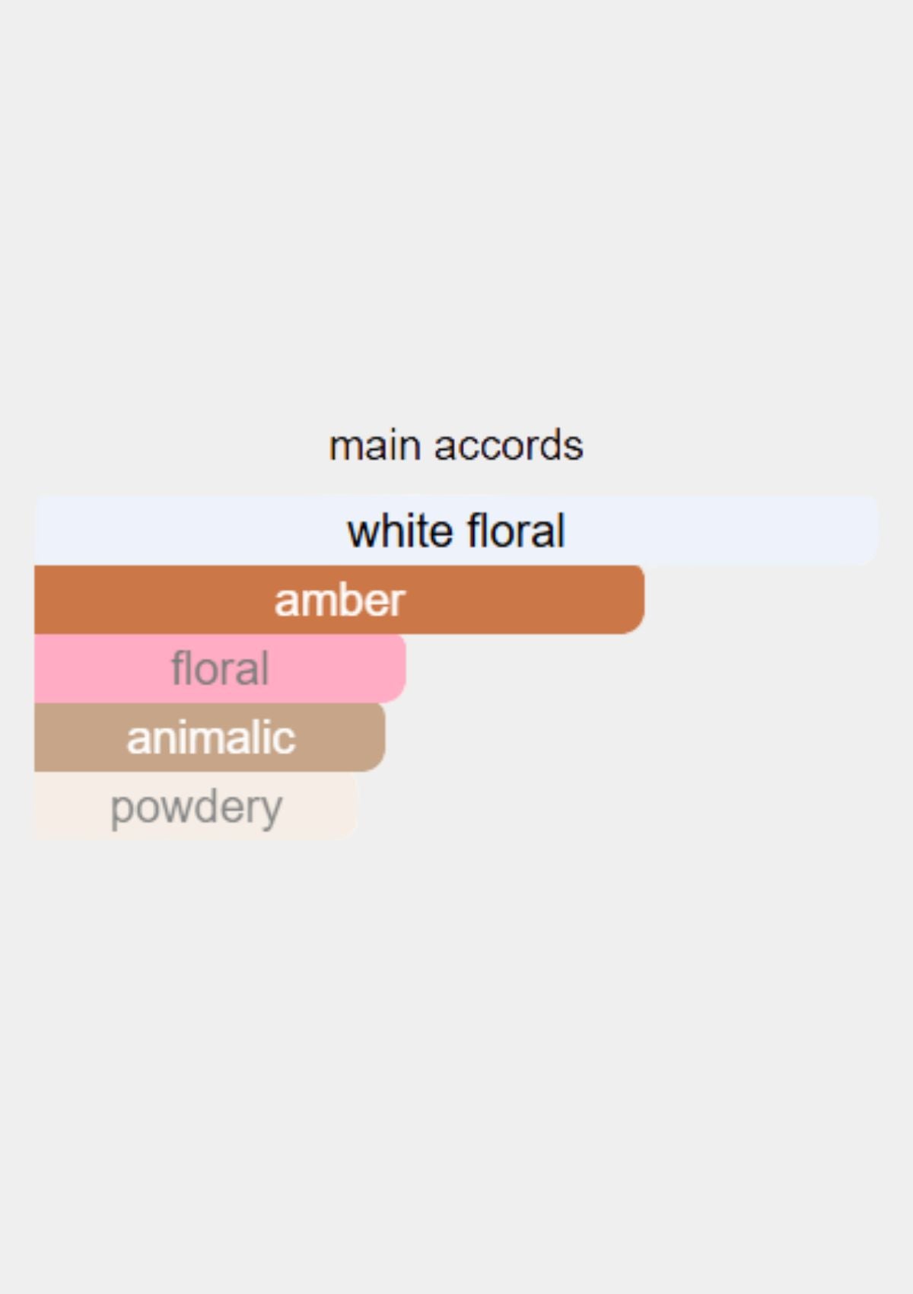The width and height of the screenshot is (913, 1294).
Task: Click the white floral accord bar
Action: tap(456, 531)
